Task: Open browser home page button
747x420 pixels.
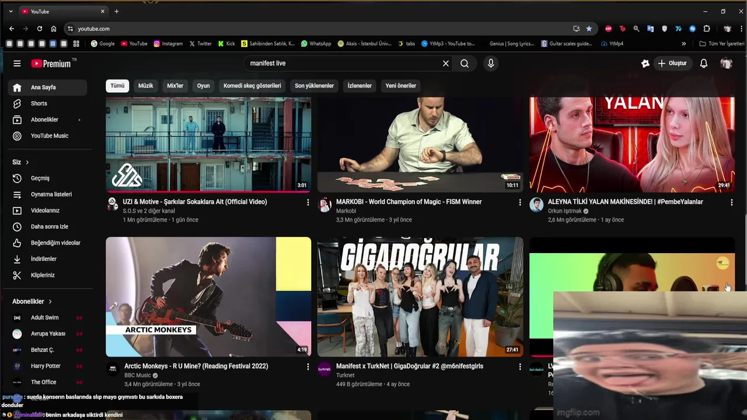Action: pyautogui.click(x=54, y=29)
